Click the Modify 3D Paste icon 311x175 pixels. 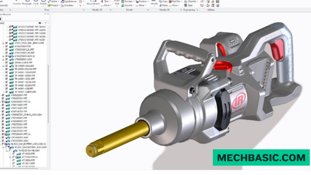[x=160, y=5]
